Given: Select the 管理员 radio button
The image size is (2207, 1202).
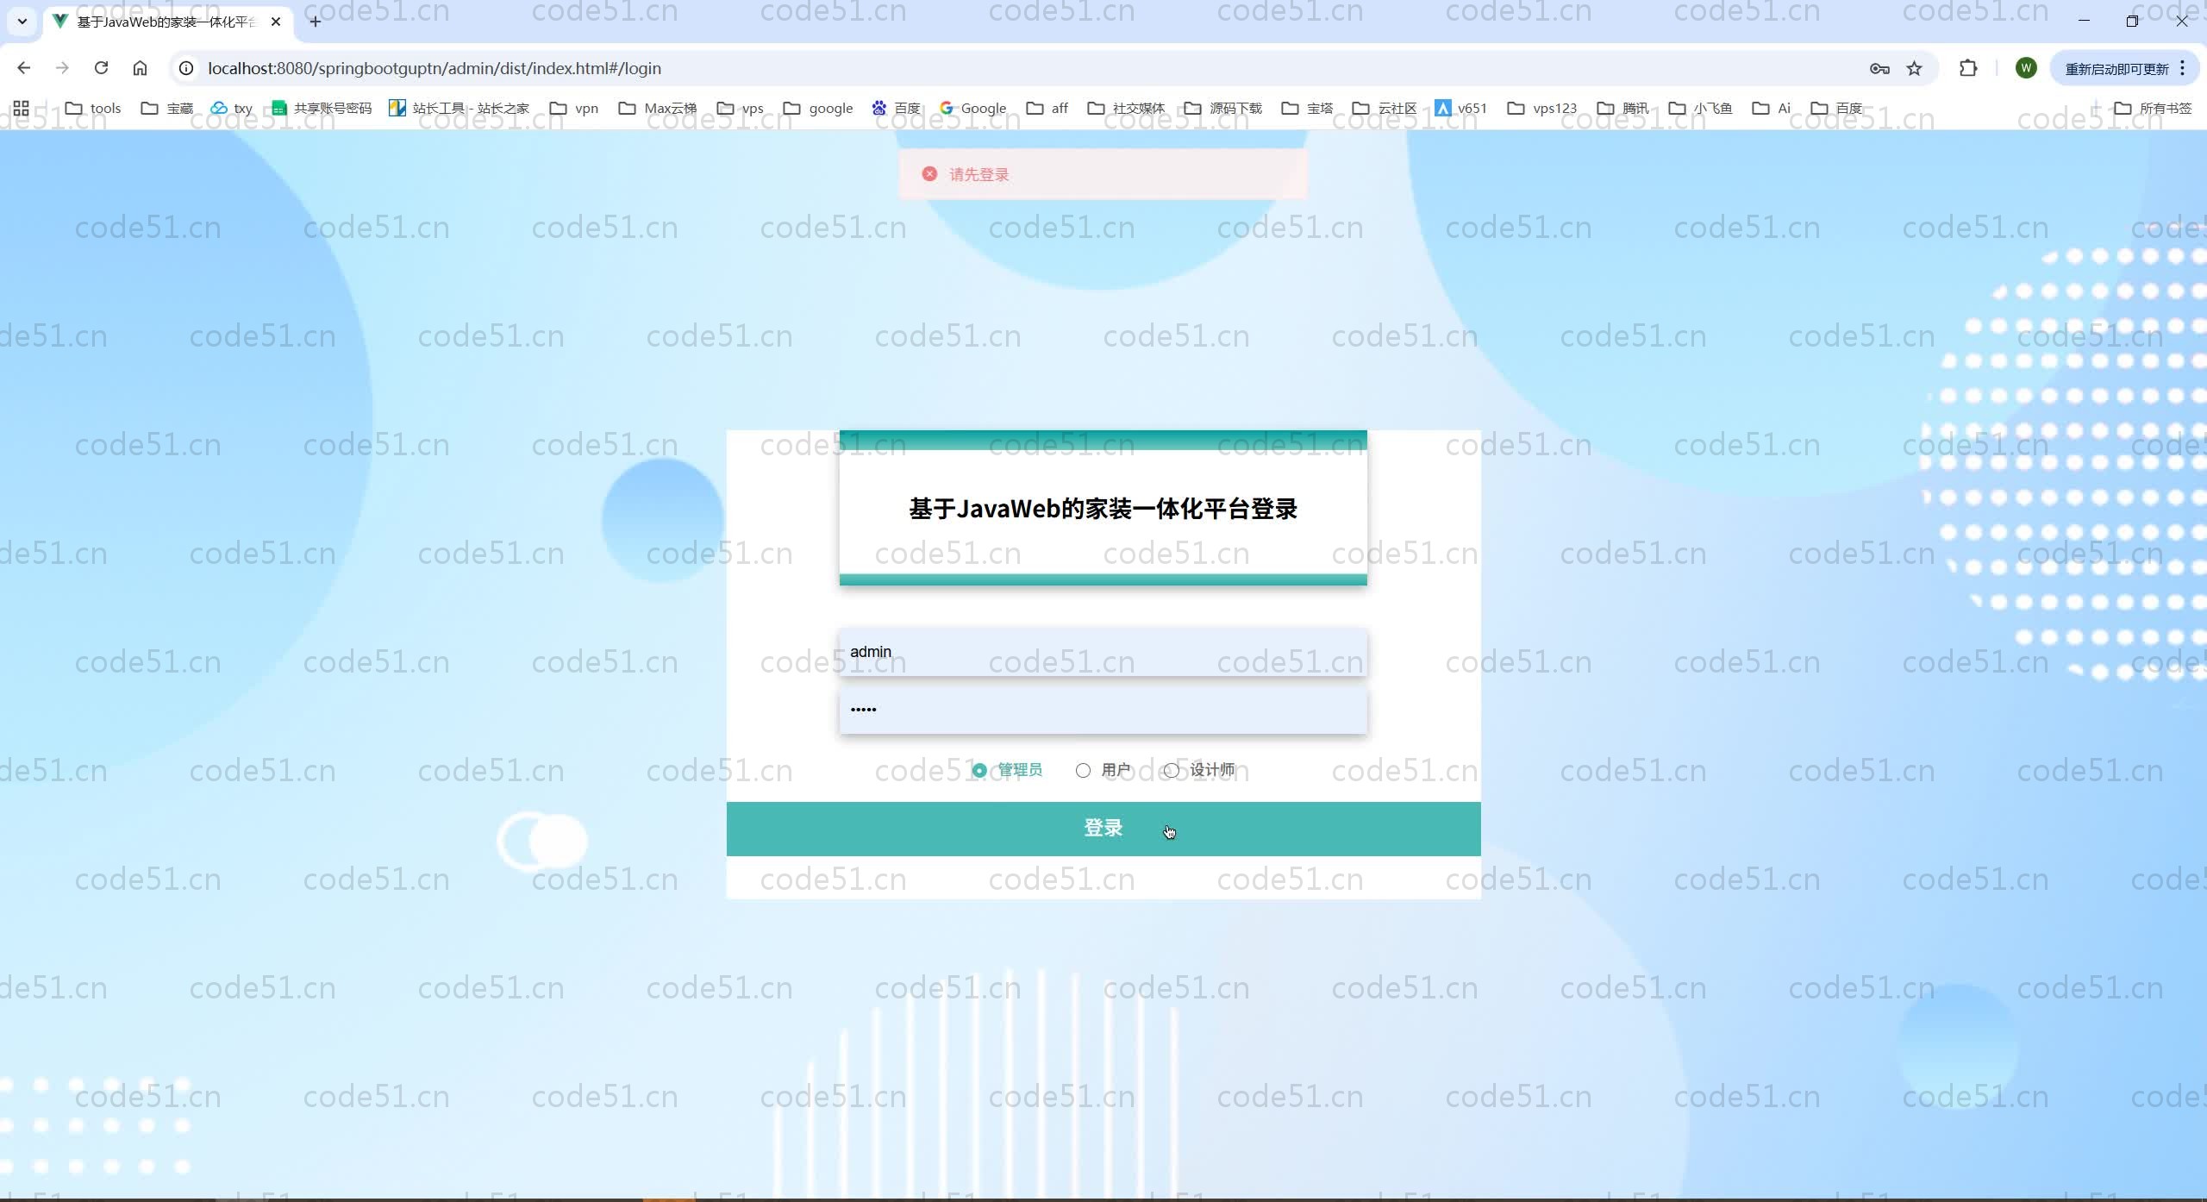Looking at the screenshot, I should [x=979, y=770].
